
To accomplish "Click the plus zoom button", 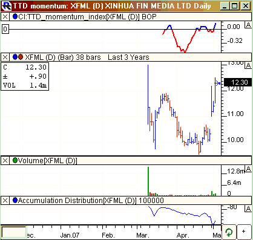I will 244,232.
